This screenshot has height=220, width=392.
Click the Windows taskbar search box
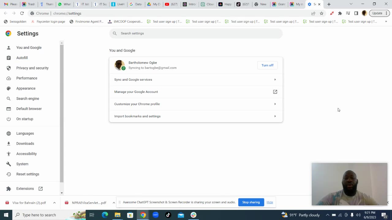point(50,215)
